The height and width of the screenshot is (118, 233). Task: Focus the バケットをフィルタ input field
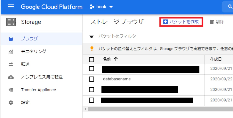(165, 36)
